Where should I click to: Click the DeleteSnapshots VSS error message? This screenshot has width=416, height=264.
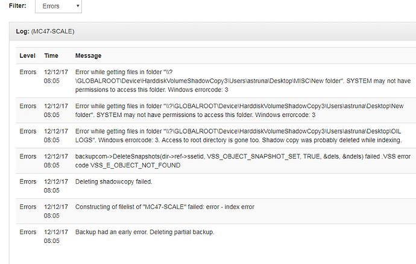243,161
